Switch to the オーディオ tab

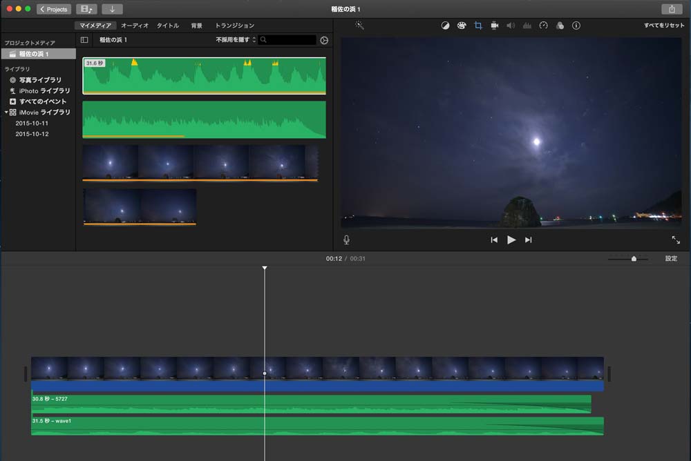pyautogui.click(x=135, y=26)
